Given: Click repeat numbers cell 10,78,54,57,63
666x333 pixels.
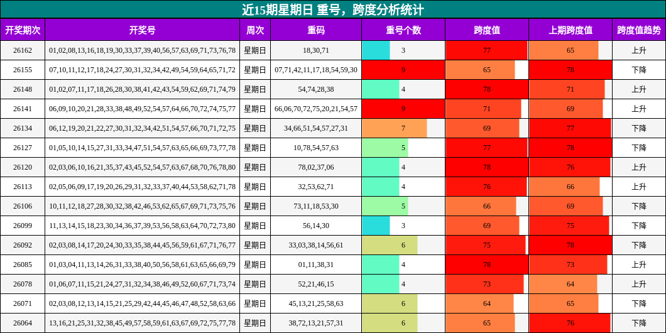Looking at the screenshot, I should (316, 148).
